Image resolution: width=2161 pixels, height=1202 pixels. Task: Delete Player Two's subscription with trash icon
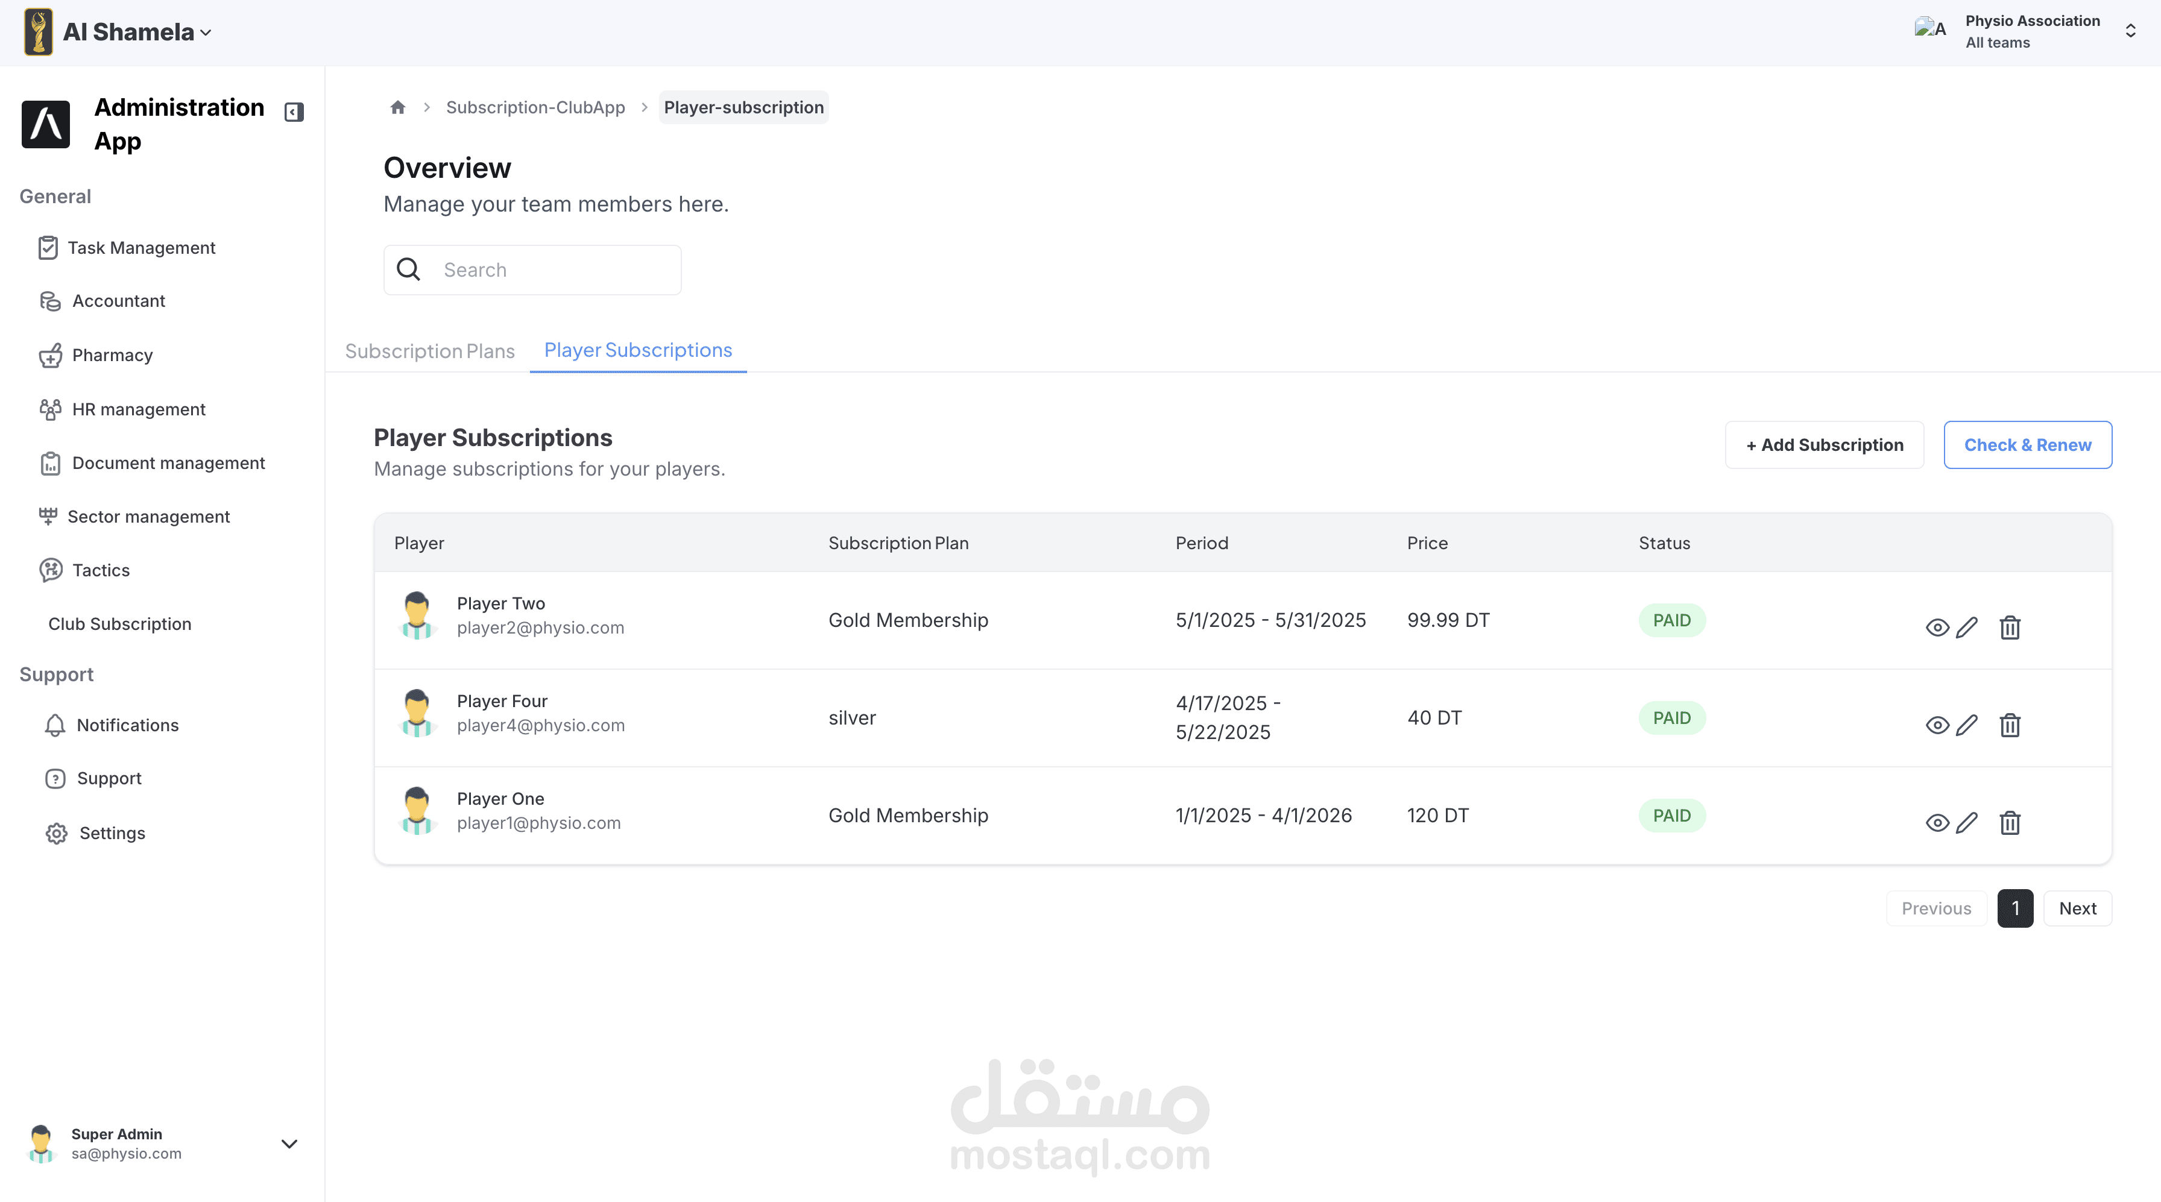coord(2009,628)
